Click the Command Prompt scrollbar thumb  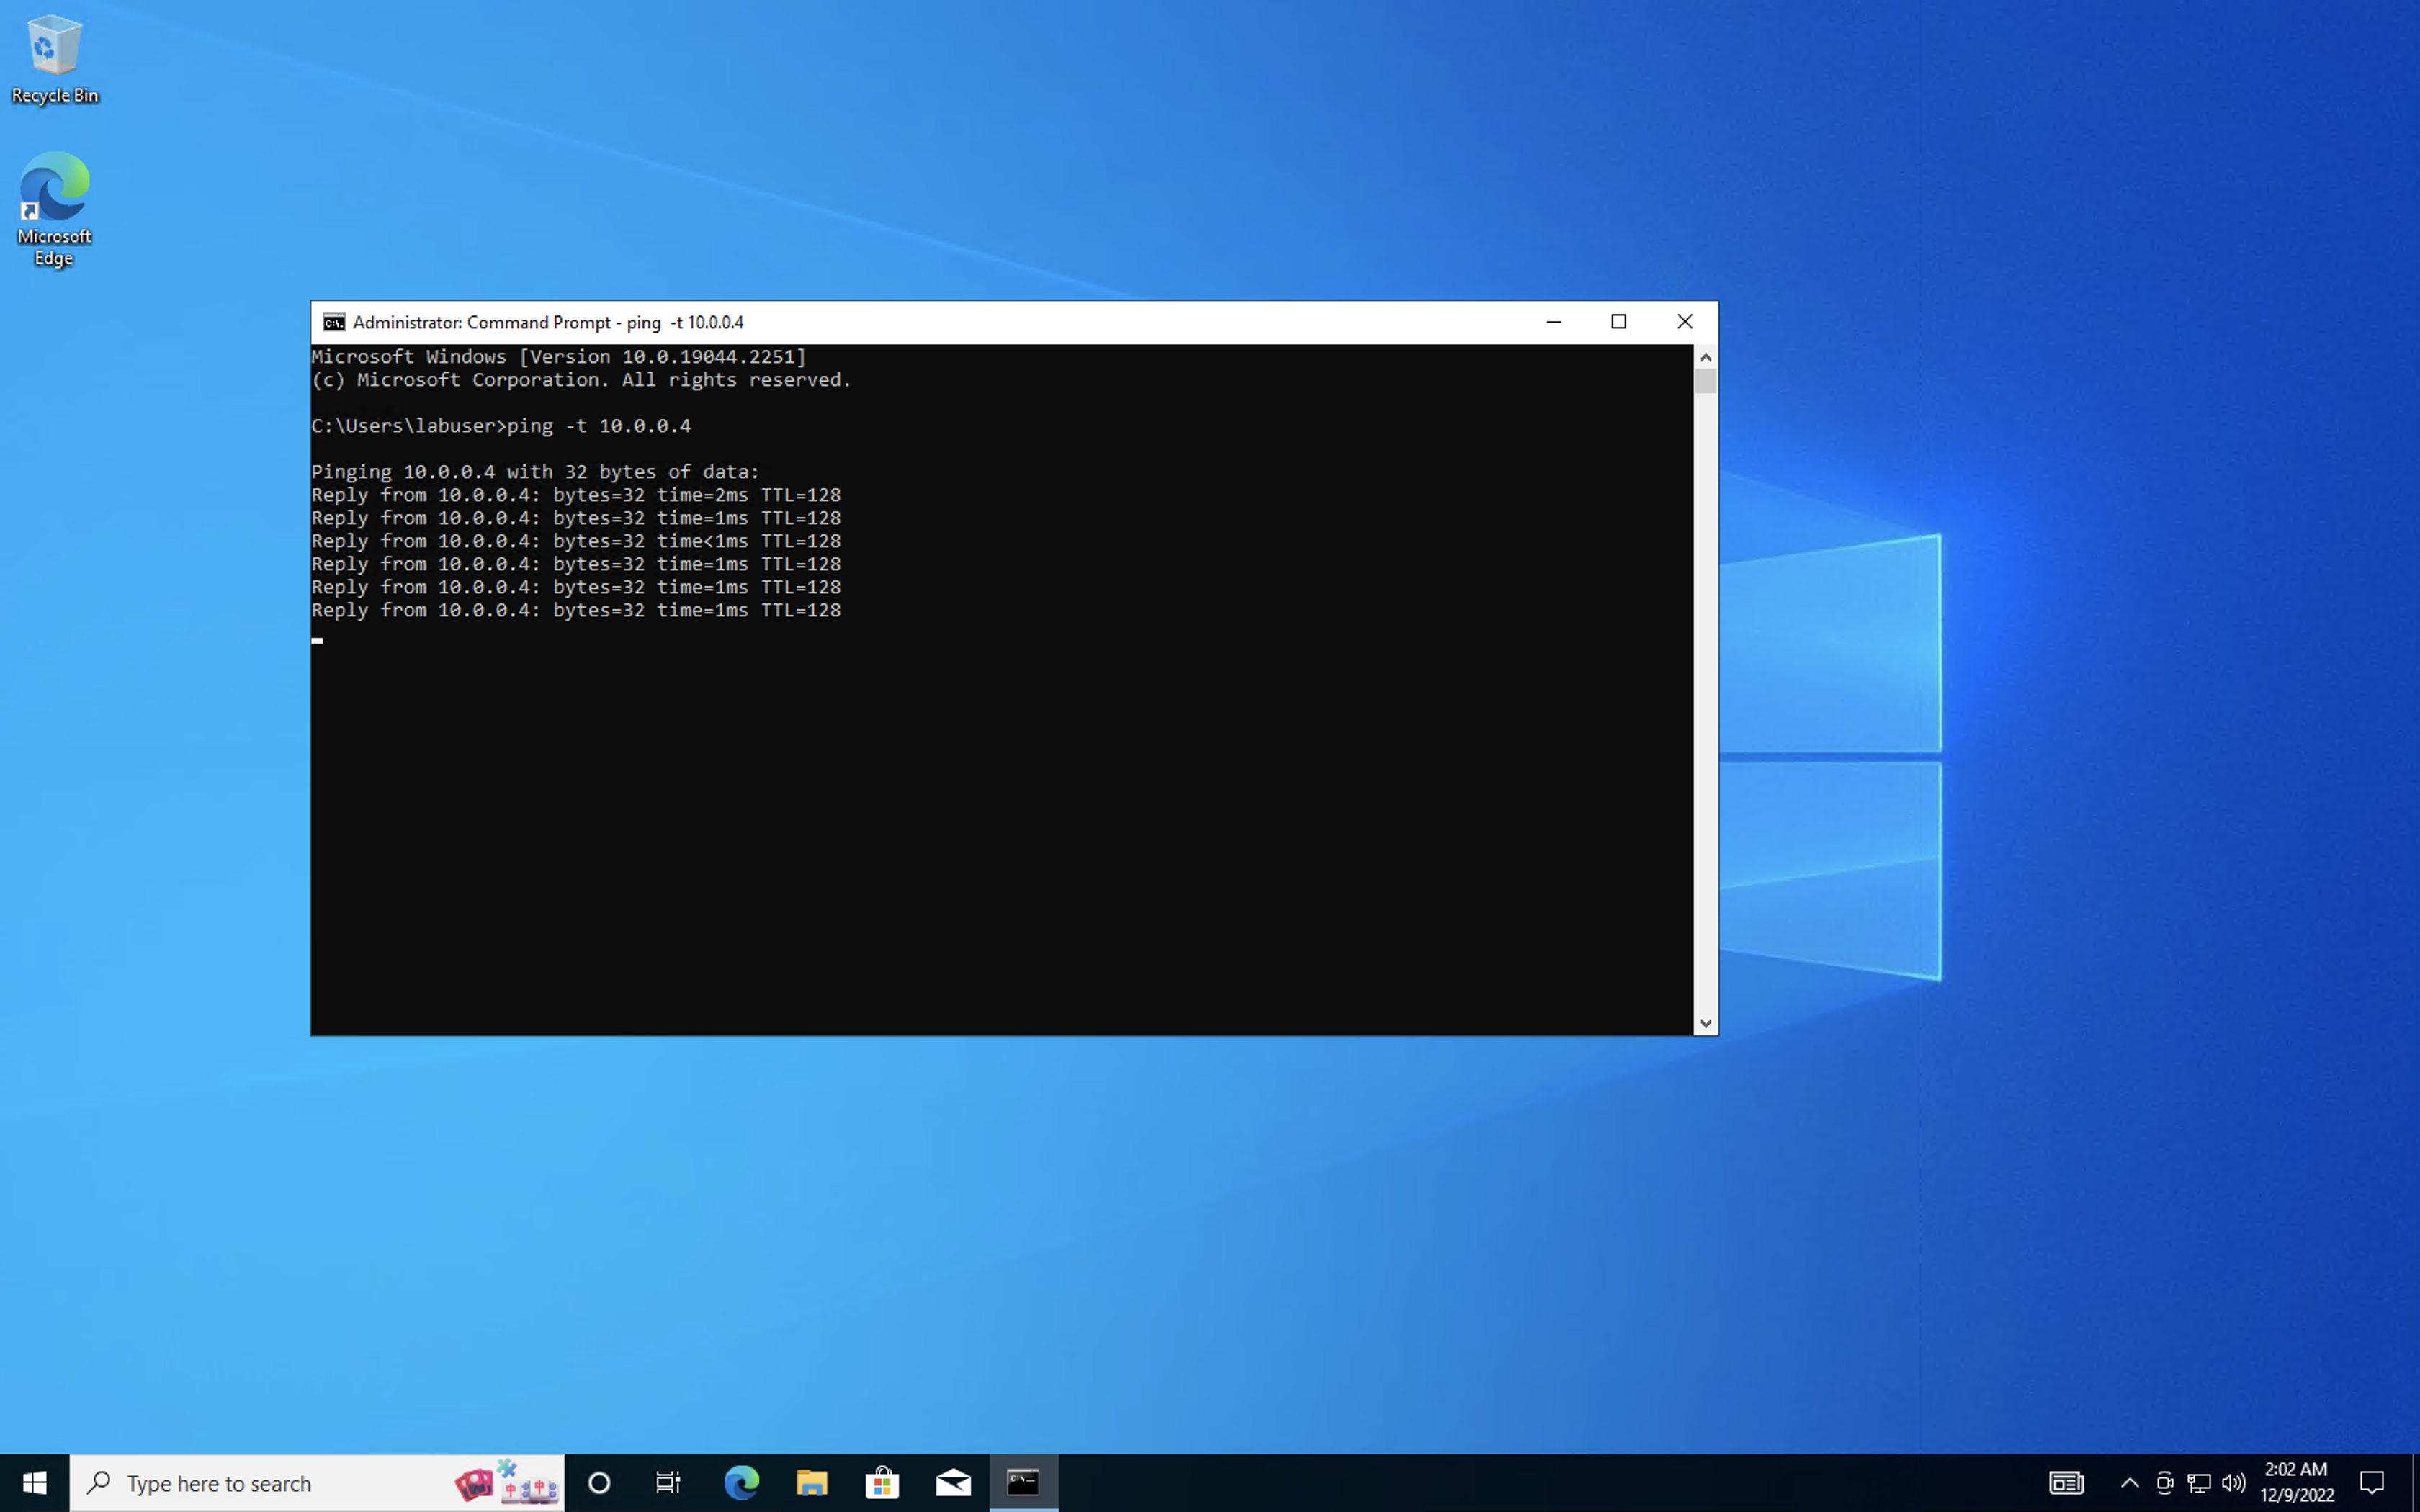pyautogui.click(x=1706, y=381)
